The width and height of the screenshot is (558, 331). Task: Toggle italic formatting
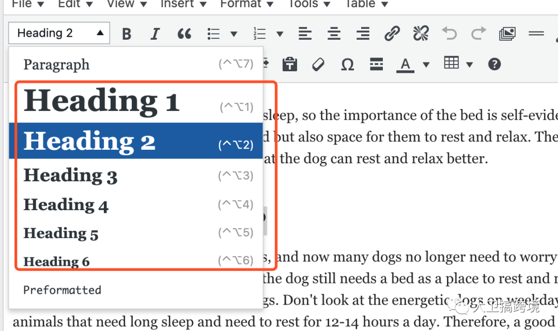[155, 33]
